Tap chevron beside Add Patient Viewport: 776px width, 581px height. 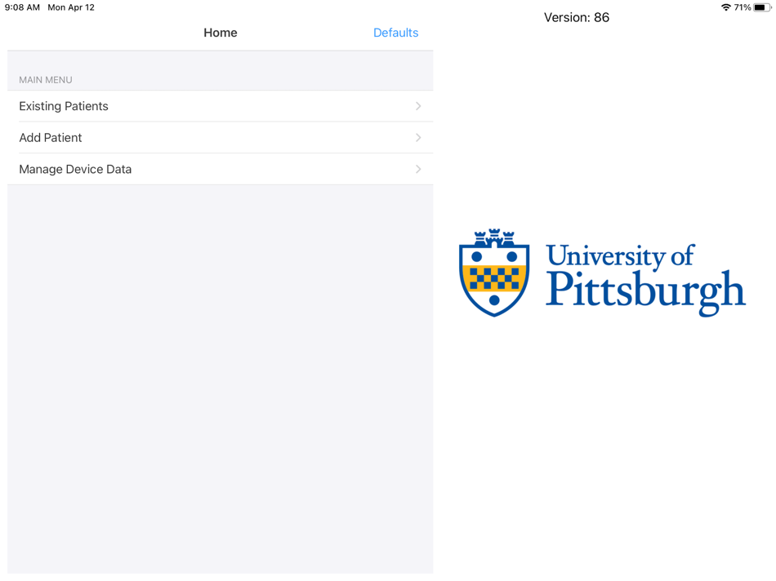(418, 137)
